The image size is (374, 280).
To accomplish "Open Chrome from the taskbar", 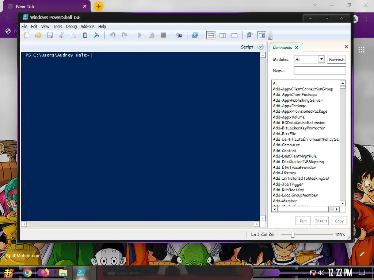I will [27, 273].
